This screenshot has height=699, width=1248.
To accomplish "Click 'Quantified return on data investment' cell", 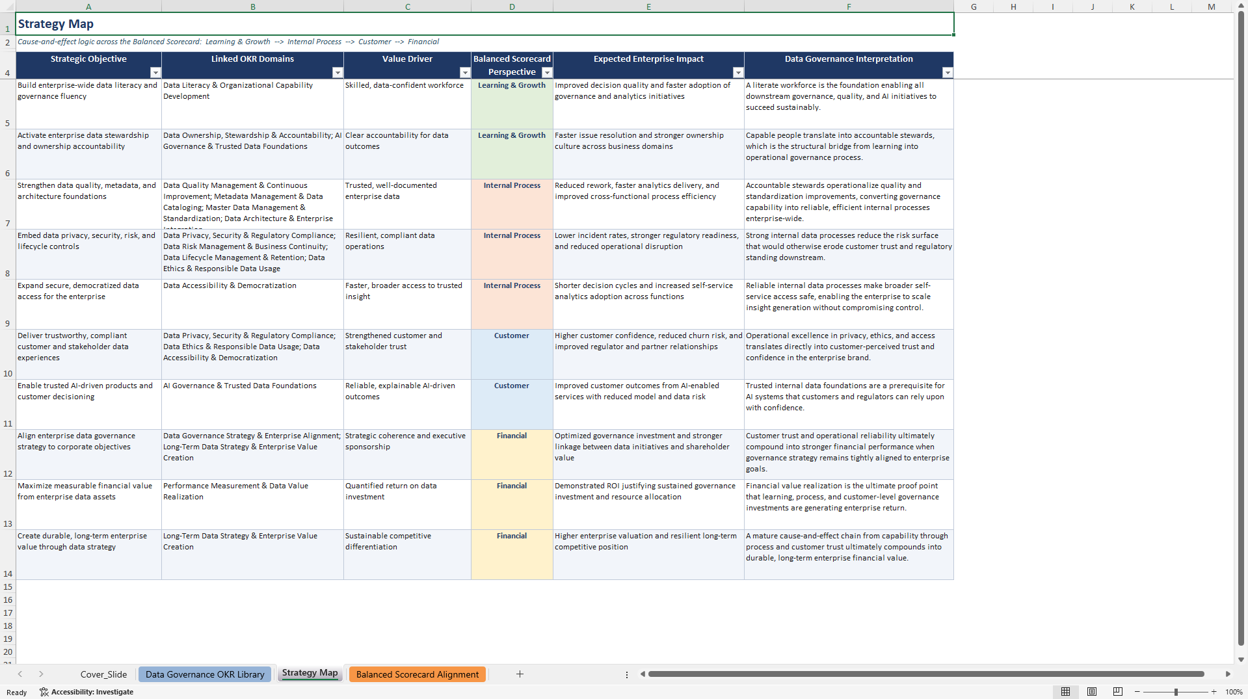I will click(407, 505).
